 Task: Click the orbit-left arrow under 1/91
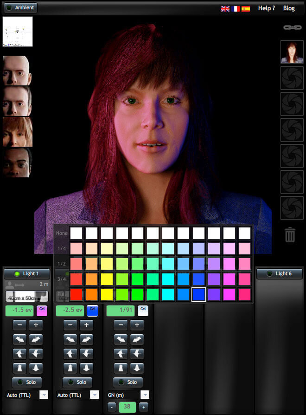click(x=121, y=339)
